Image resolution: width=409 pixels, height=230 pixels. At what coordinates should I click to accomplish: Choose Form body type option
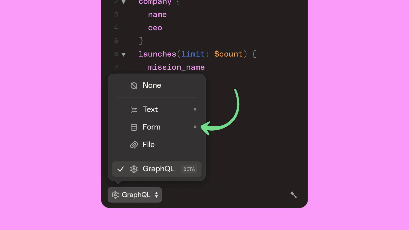(156, 127)
